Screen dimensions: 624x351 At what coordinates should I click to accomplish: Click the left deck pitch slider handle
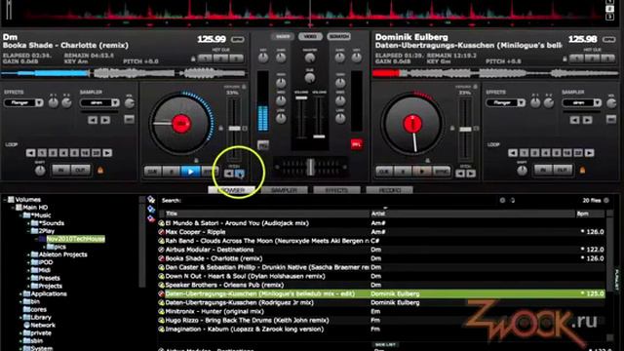pos(234,128)
